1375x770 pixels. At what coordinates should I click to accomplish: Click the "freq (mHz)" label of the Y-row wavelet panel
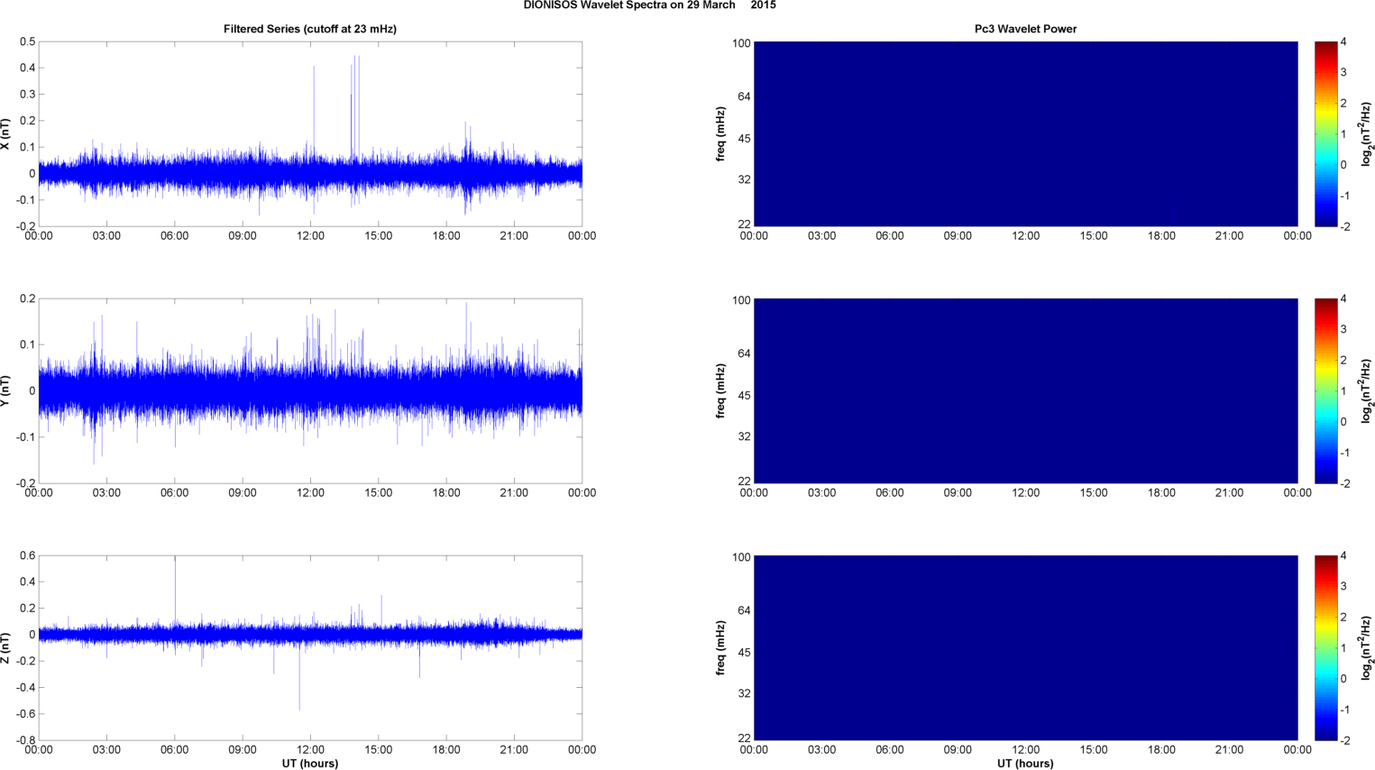pyautogui.click(x=721, y=390)
